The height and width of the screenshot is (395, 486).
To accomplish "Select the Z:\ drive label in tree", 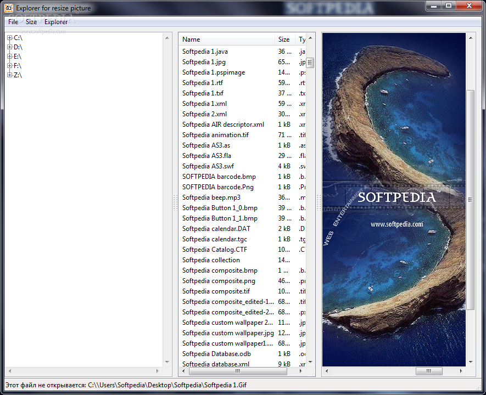I will coord(18,75).
